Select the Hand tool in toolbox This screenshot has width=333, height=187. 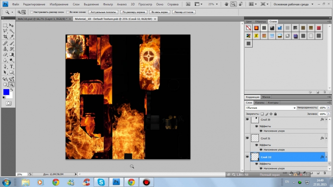[5, 85]
